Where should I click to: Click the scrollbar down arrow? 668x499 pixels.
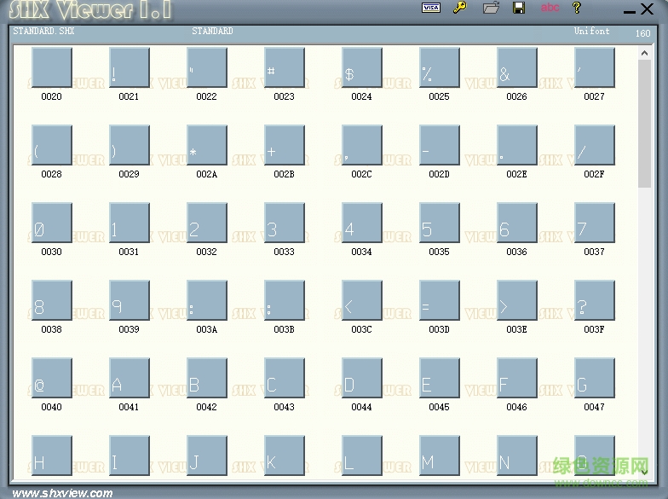[x=645, y=470]
